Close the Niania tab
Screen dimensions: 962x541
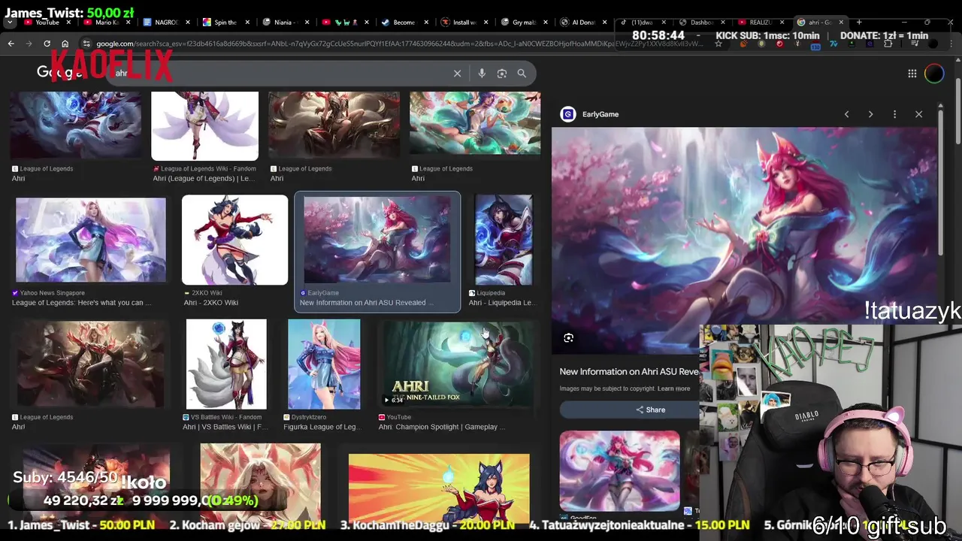coord(305,23)
